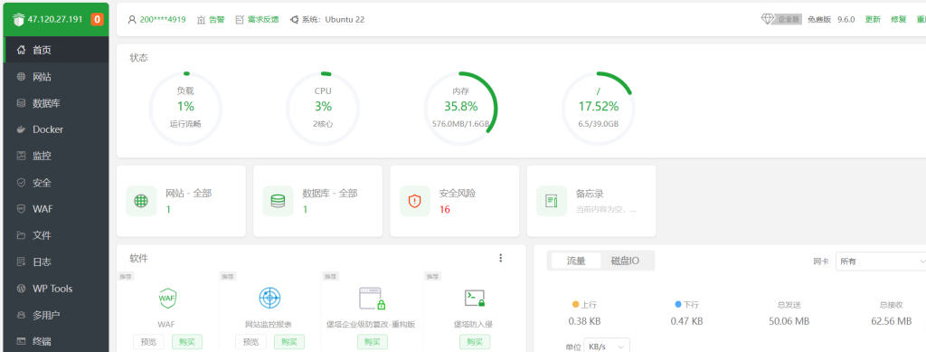Click the 总接收 value 62.56 MB

pyautogui.click(x=891, y=321)
